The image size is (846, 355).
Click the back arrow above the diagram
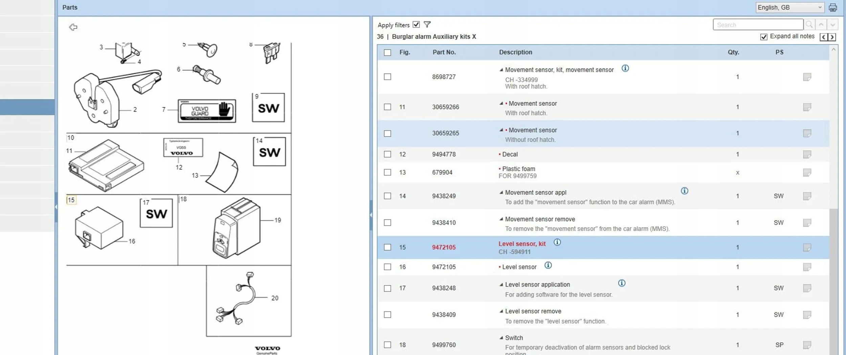[73, 27]
